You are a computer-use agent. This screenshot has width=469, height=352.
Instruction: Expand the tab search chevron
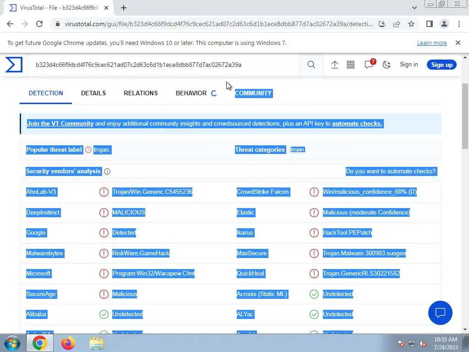click(414, 8)
